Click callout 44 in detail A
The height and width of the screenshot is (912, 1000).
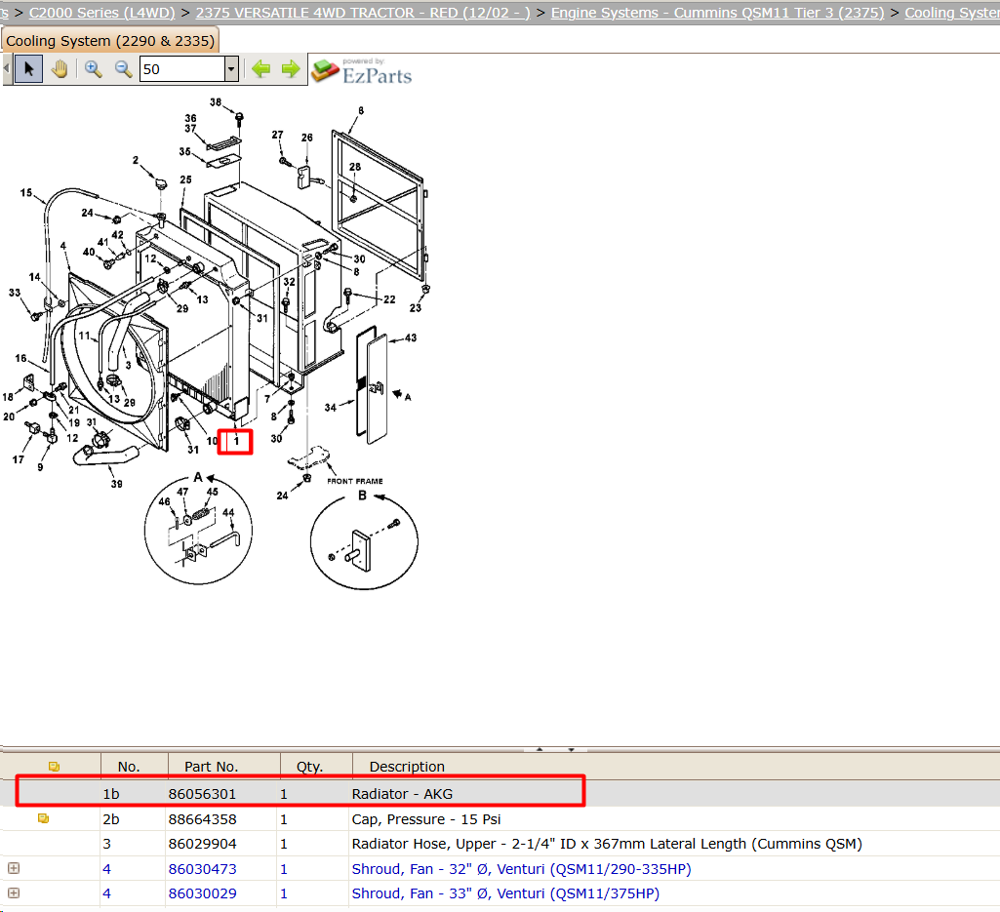[x=228, y=512]
